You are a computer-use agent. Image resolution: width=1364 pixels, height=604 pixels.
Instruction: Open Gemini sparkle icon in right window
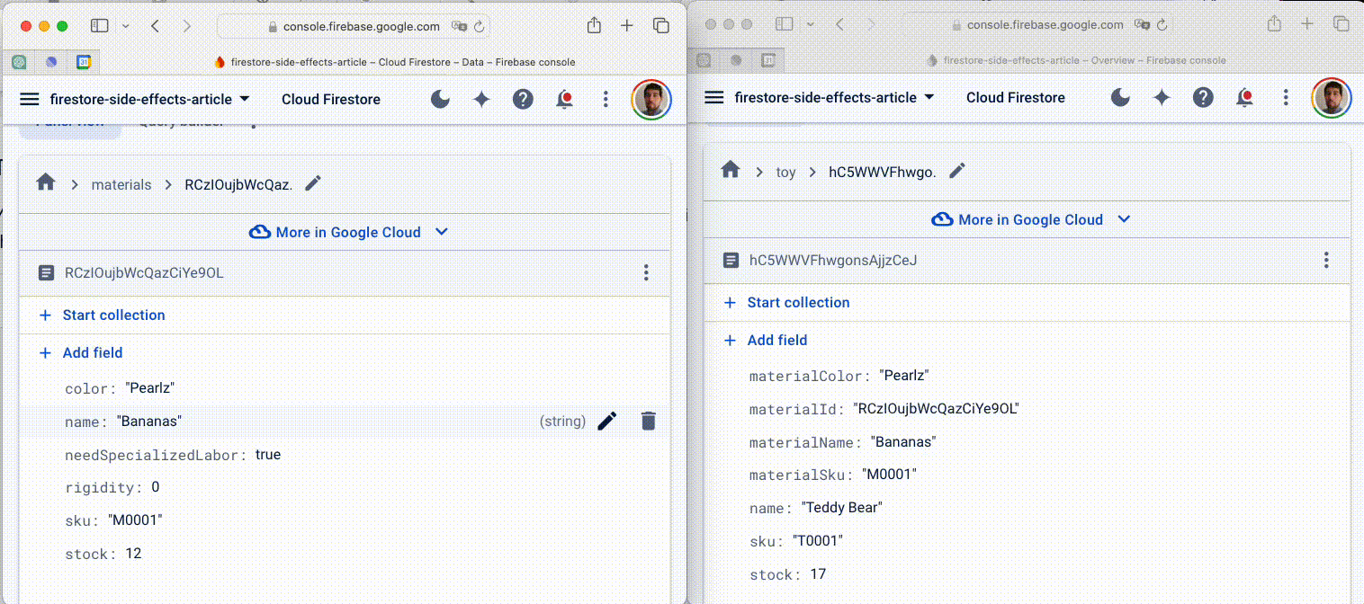[1162, 97]
